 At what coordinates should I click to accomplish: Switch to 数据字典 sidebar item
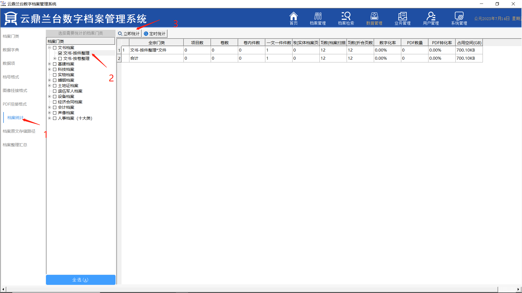(11, 50)
